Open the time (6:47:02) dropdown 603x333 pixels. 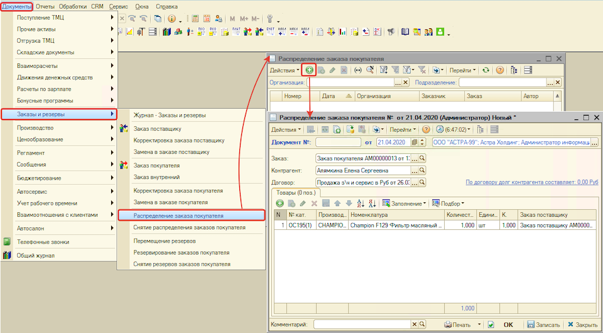(453, 129)
